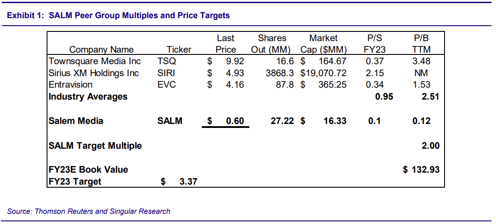Viewport: 496px width, 224px height.
Task: Click the Industry Averages row label
Action: 88,97
